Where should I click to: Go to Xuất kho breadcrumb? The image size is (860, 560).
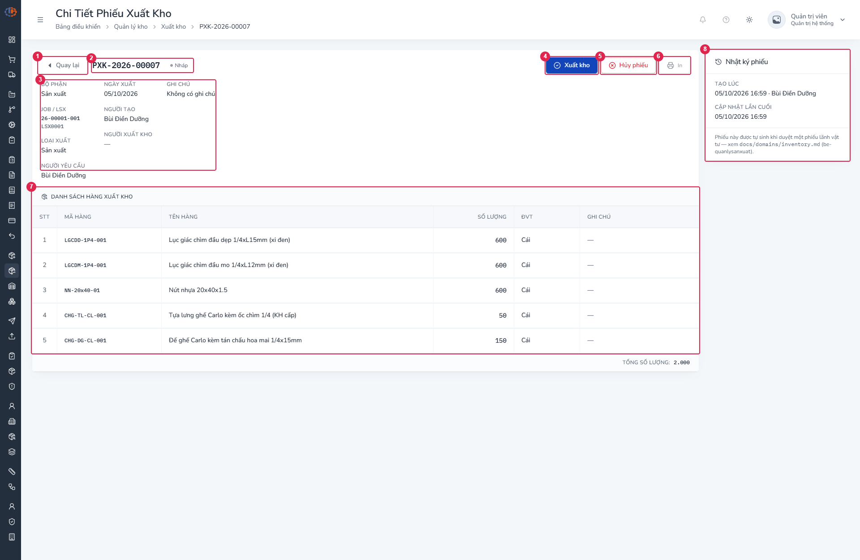(x=173, y=27)
